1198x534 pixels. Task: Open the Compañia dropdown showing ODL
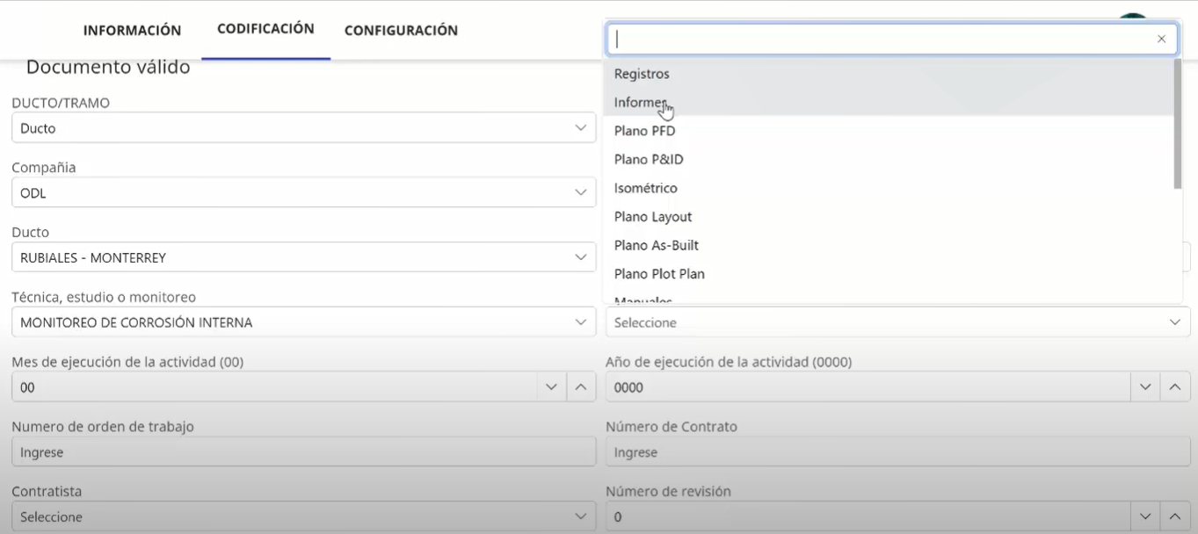[x=303, y=193]
